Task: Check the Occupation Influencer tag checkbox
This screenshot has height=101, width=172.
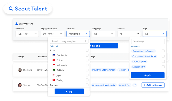Action: pos(163,51)
